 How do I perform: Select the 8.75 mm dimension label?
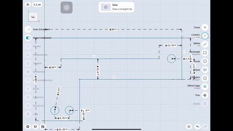(62, 118)
